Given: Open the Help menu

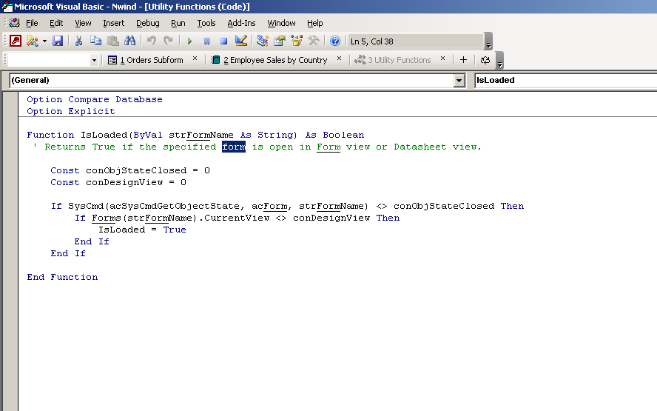Looking at the screenshot, I should 314,23.
